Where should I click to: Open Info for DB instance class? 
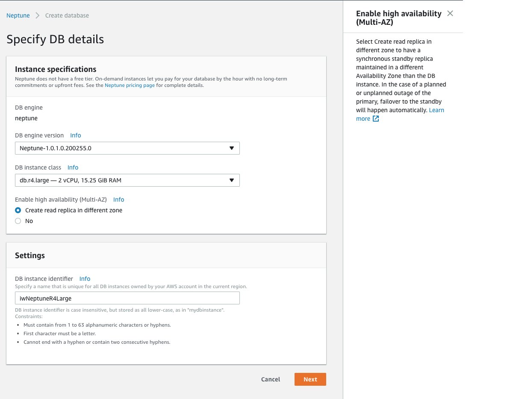pyautogui.click(x=73, y=167)
